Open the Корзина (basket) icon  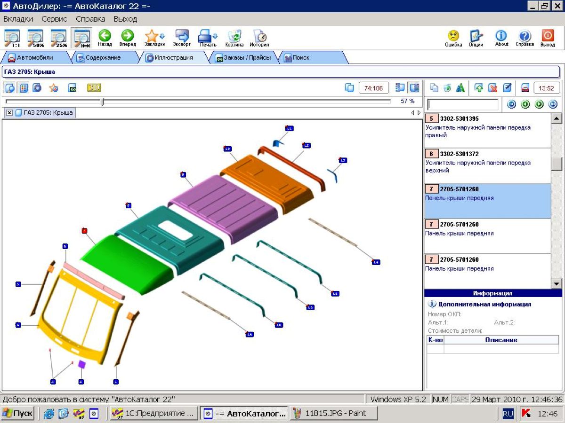click(x=234, y=38)
